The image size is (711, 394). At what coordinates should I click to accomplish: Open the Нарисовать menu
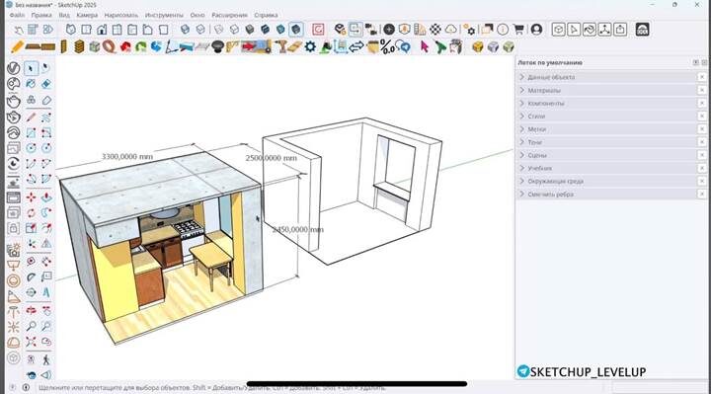[x=121, y=15]
